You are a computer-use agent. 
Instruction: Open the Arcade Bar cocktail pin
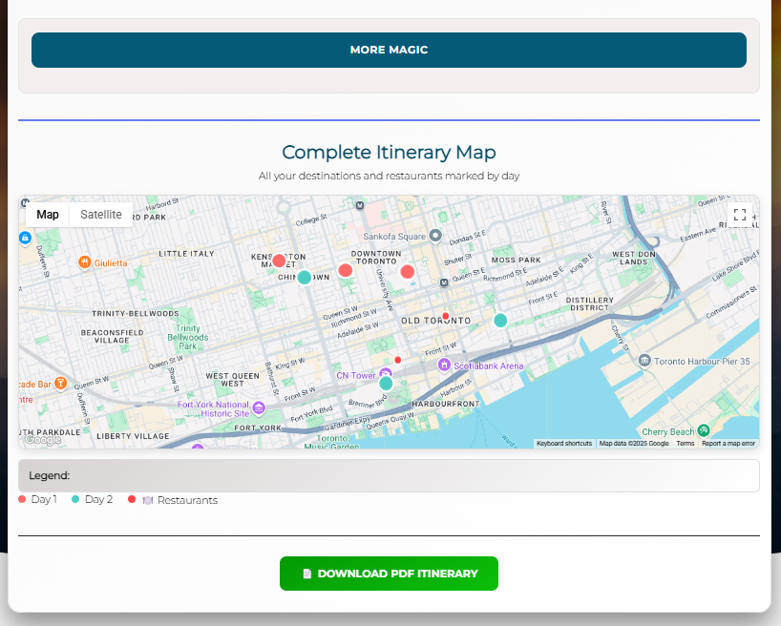[x=61, y=383]
